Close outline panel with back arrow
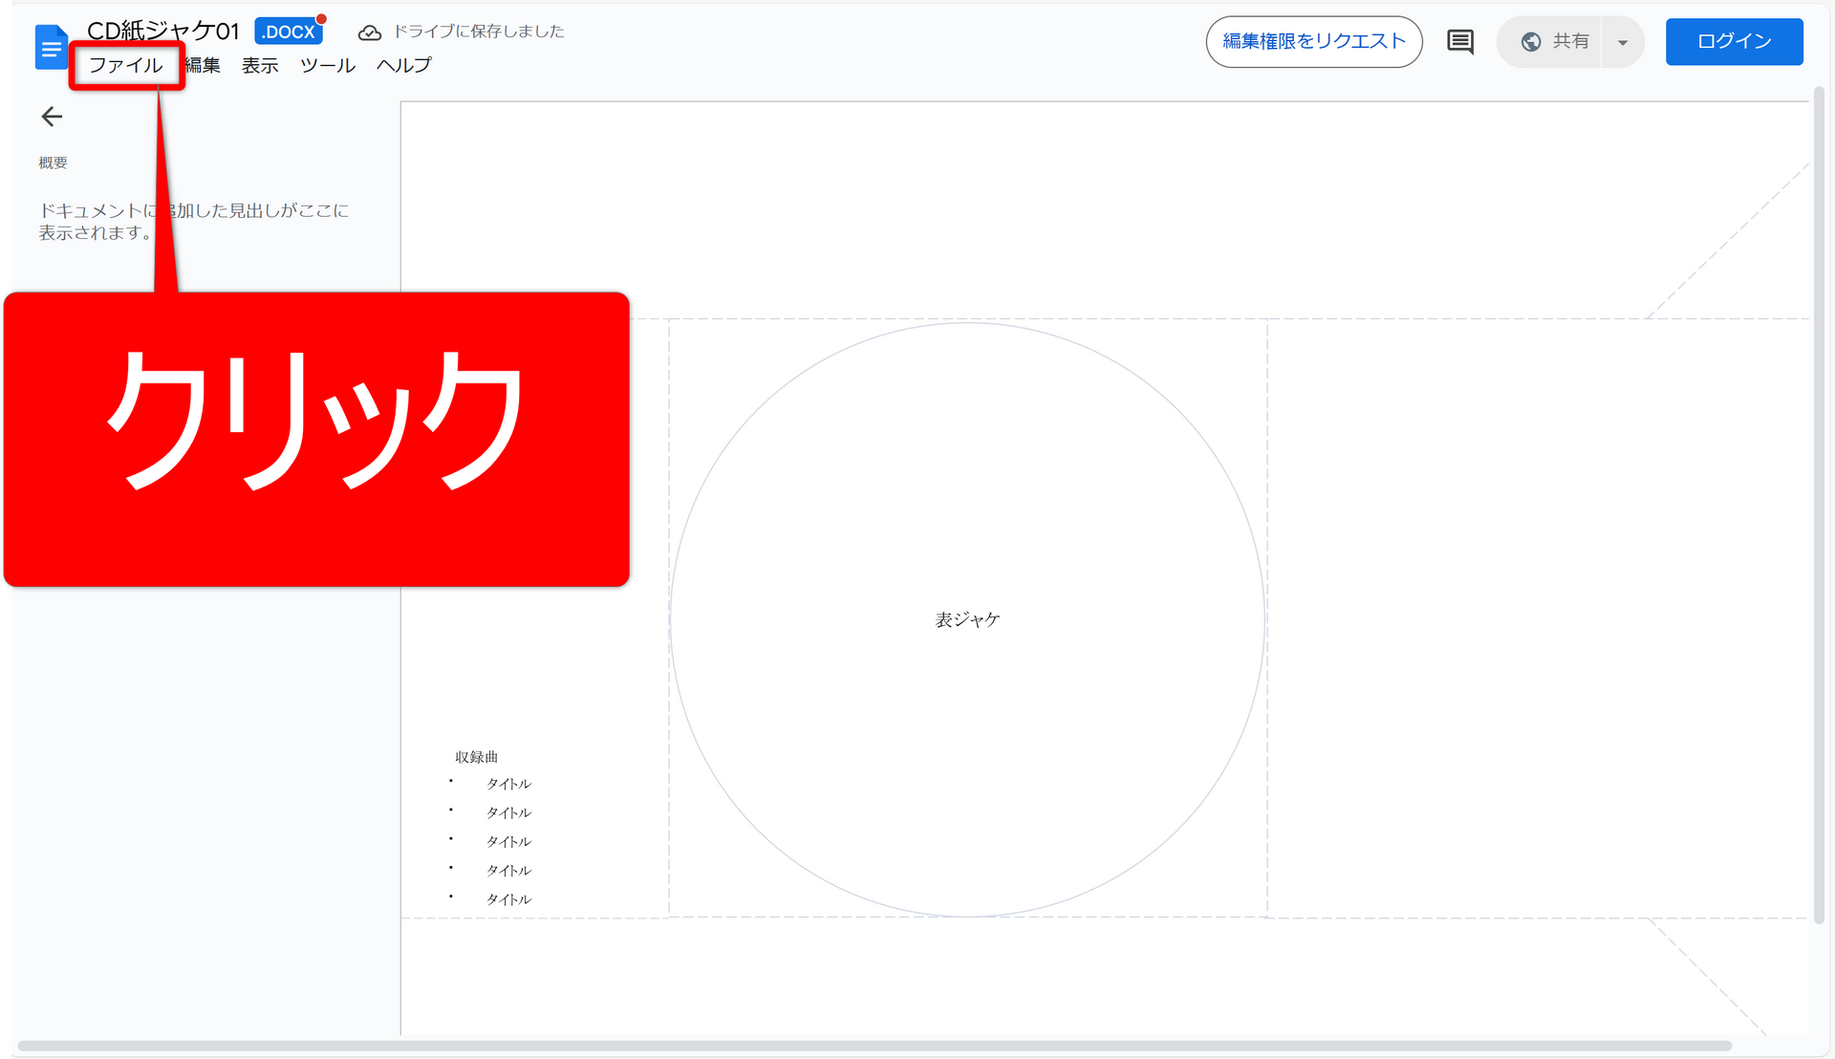This screenshot has height=1059, width=1835. [x=52, y=117]
